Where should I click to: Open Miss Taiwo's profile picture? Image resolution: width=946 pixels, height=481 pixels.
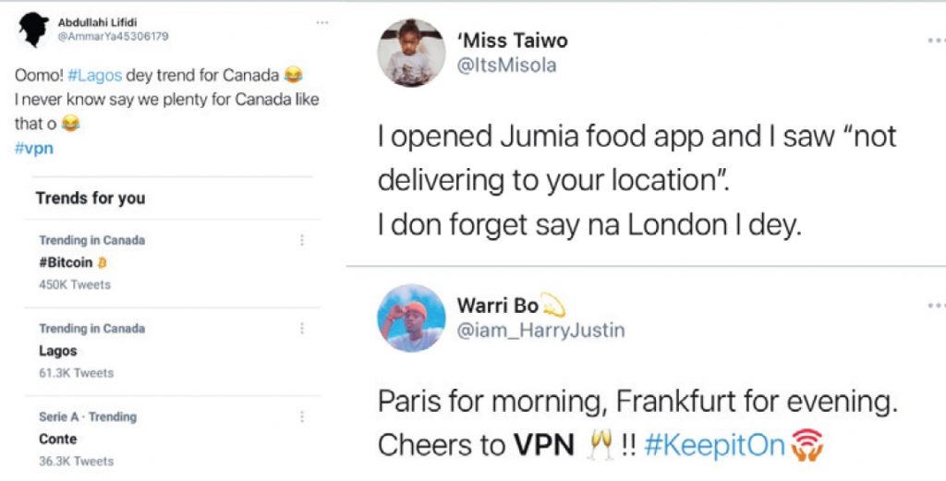(411, 53)
